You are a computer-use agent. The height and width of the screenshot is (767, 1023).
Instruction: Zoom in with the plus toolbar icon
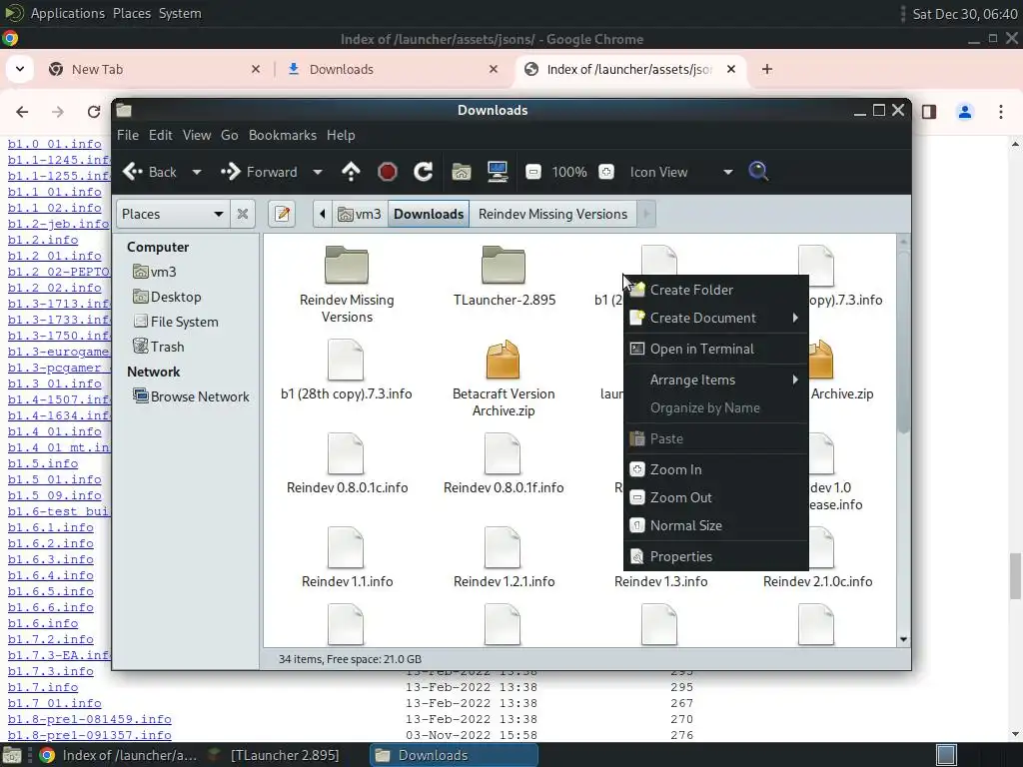pos(606,172)
